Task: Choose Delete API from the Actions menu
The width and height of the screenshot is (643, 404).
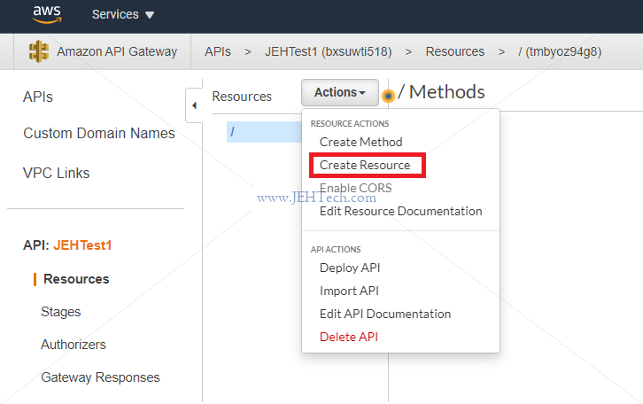Action: (x=349, y=337)
